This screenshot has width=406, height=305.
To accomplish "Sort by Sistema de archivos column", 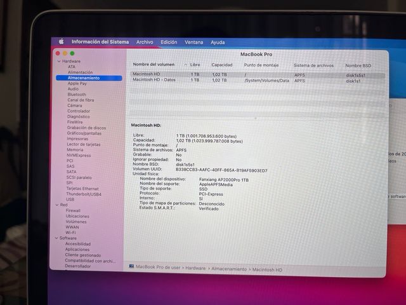I will pos(313,65).
